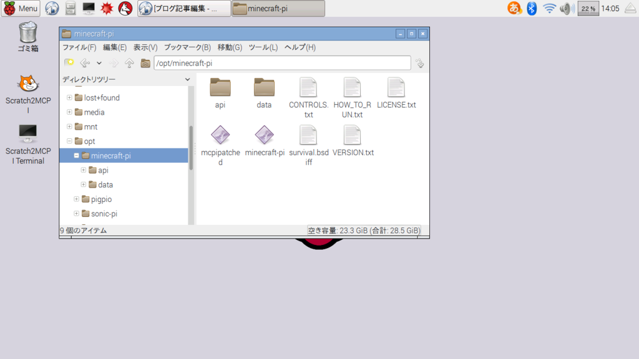639x359 pixels.
Task: Expand the sonic-pi tree node
Action: click(76, 213)
